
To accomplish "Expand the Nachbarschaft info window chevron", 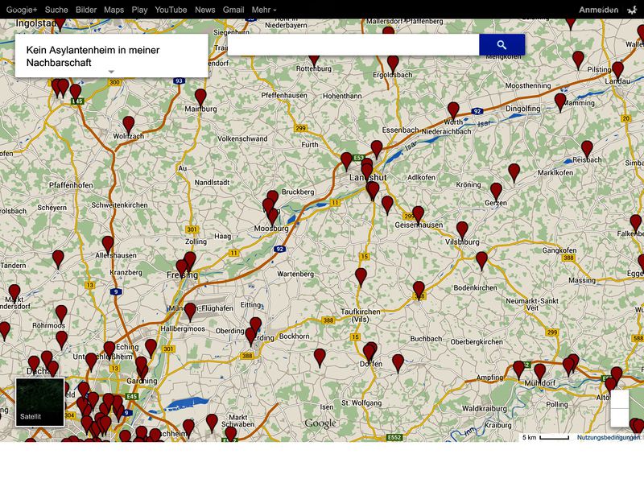I will tap(110, 72).
